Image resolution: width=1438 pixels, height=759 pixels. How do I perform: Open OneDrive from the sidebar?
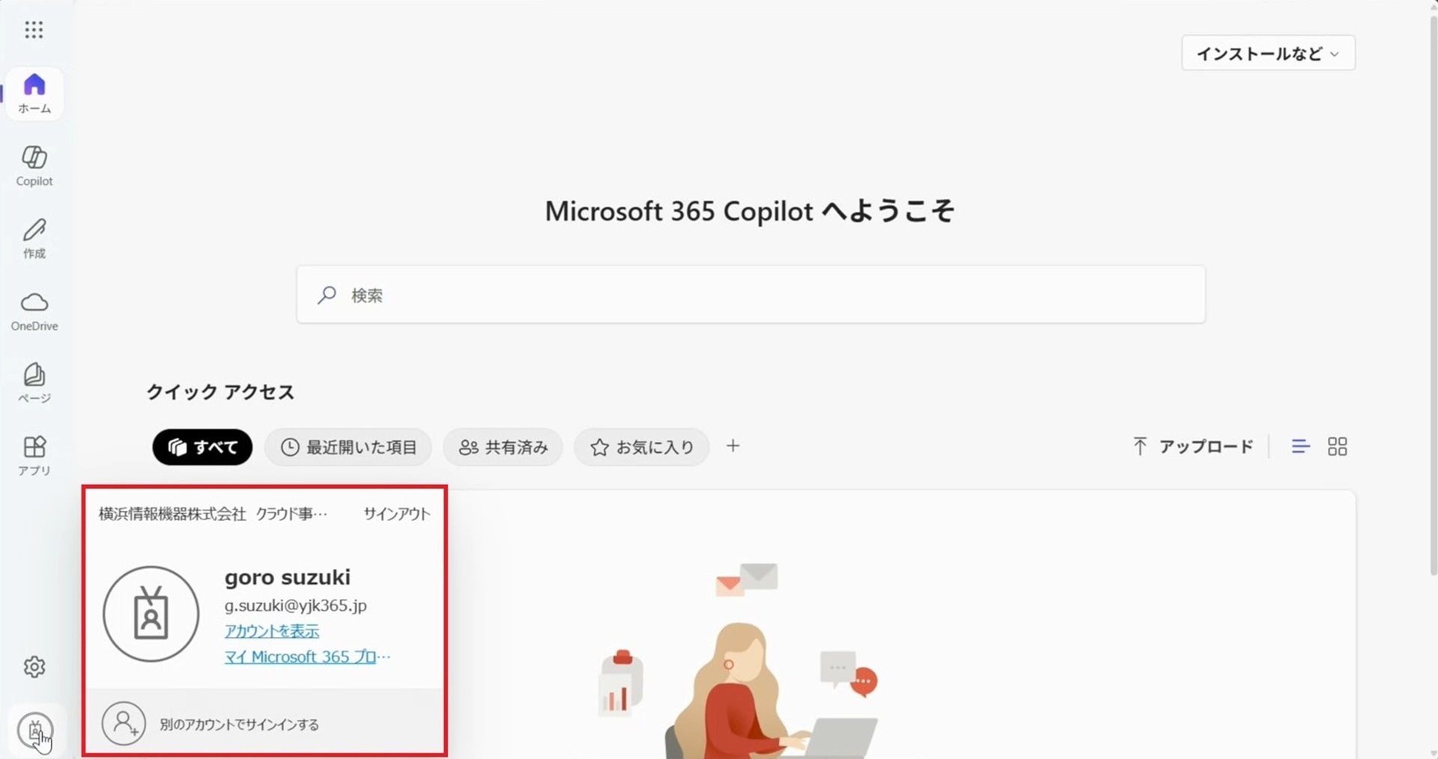(34, 311)
